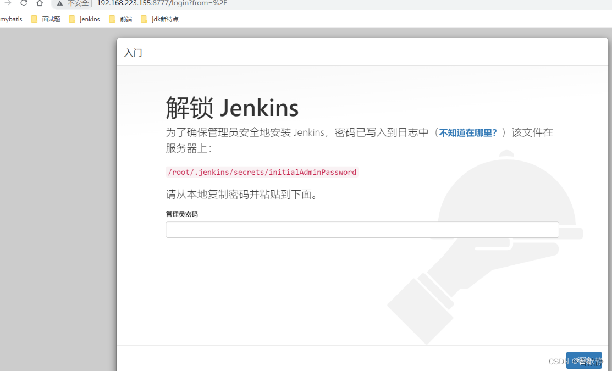Select the mybatis bookmark
The image size is (612, 371).
tap(12, 19)
